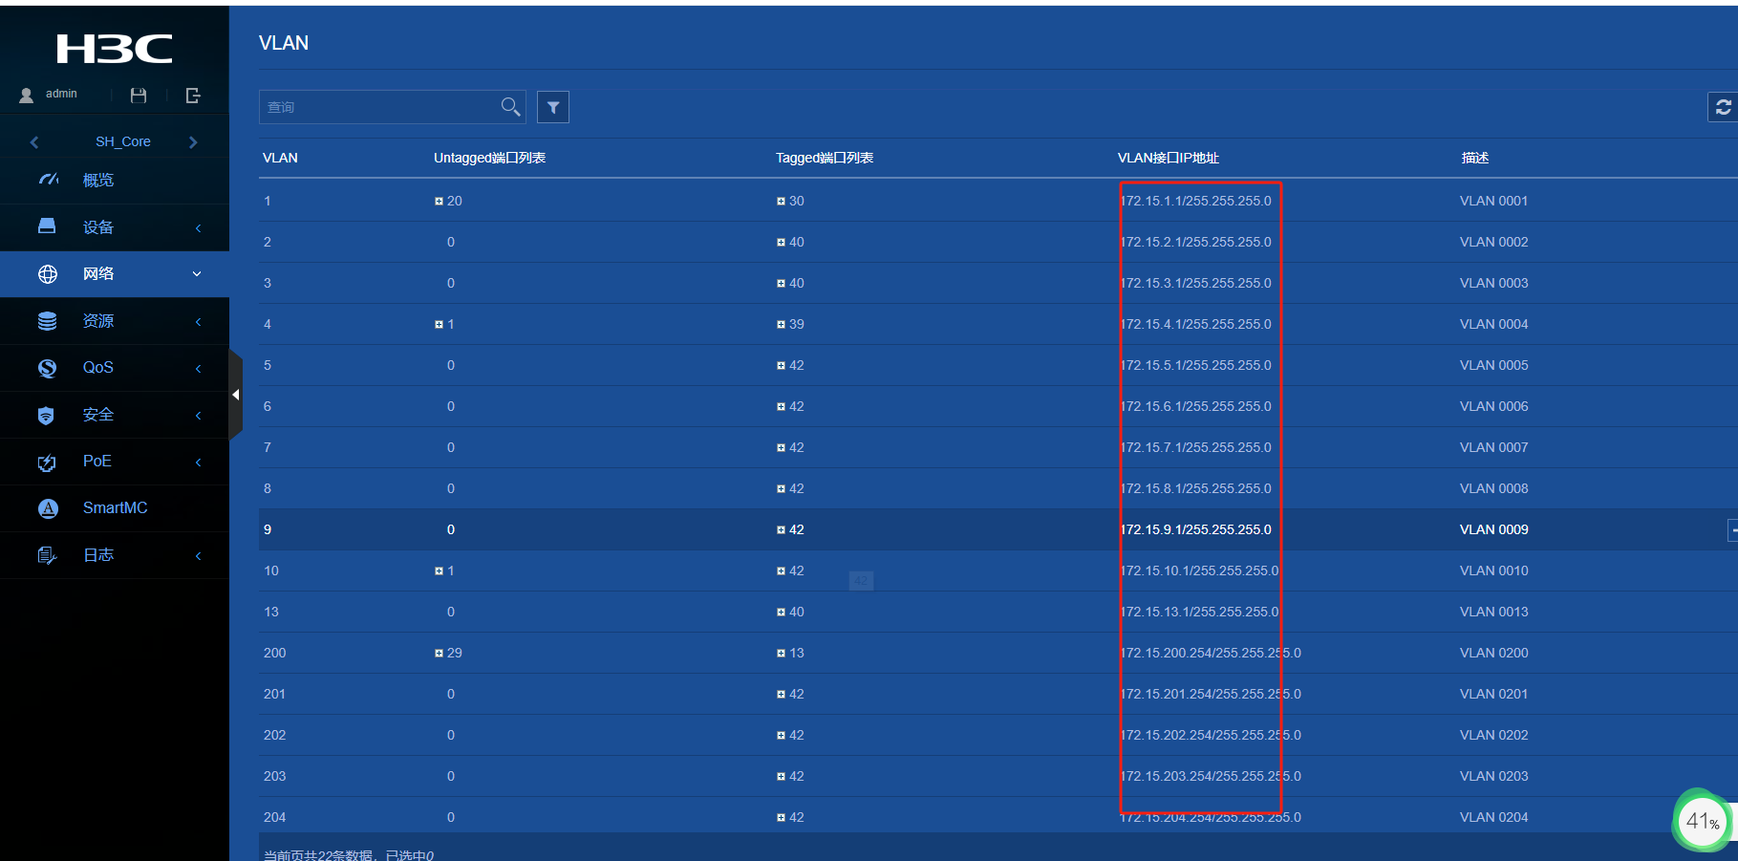Expand untagged ports for VLAN 4
1738x861 pixels.
(439, 325)
